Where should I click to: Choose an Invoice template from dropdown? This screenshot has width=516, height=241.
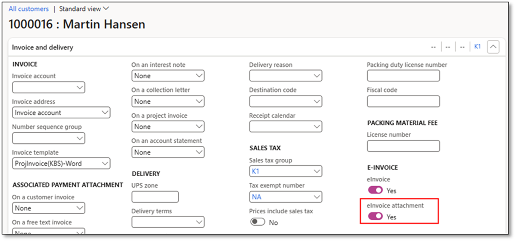tap(61, 163)
